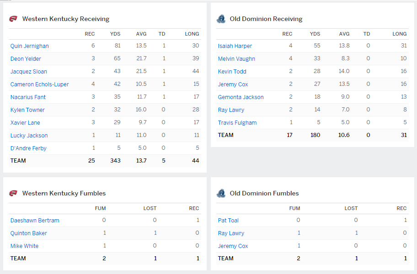Image resolution: width=417 pixels, height=274 pixels.
Task: Click Old Dominion logo beside Fumbles heading
Action: tap(221, 193)
